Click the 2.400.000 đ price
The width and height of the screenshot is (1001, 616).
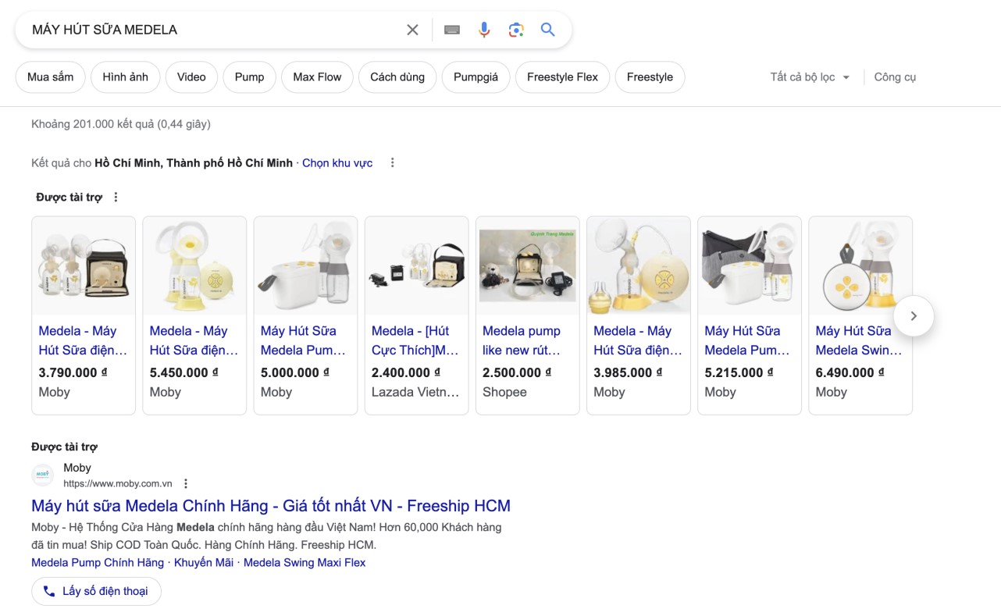[x=406, y=372]
